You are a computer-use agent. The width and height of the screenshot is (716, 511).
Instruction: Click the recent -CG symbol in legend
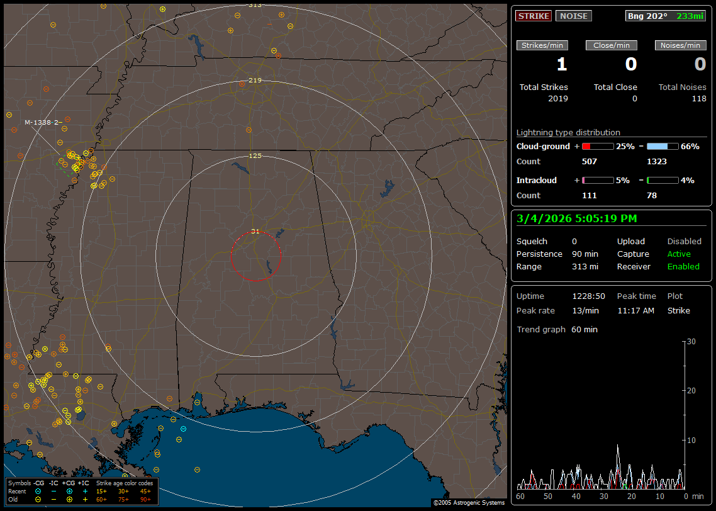38,491
